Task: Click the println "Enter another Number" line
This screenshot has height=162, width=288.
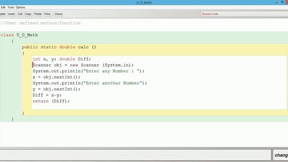Action: (x=90, y=83)
